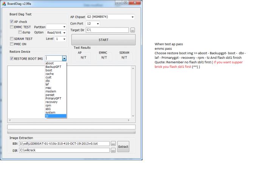Select PrimaryGPT from the list
The width and height of the screenshot is (262, 196).
pyautogui.click(x=56, y=98)
